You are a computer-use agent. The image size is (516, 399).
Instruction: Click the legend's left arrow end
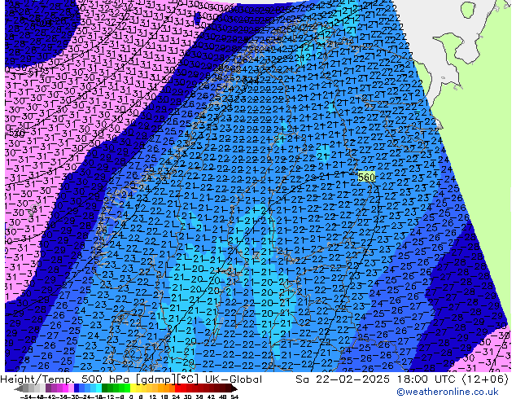[18, 389]
